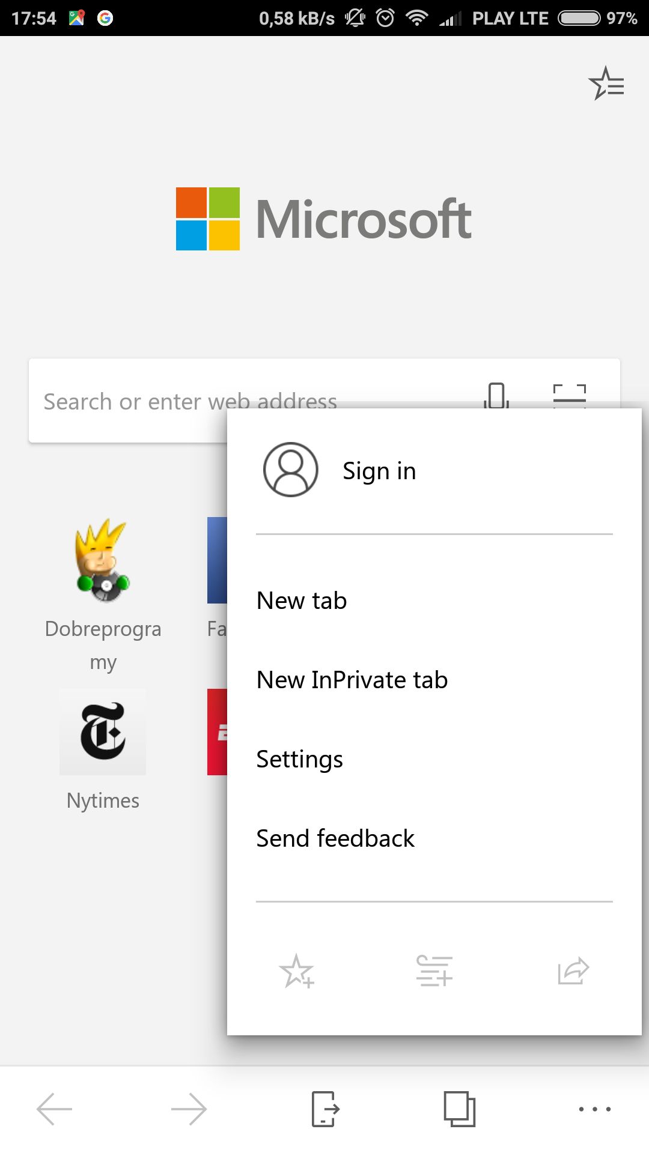Add page to reading list icon
The image size is (649, 1153).
[434, 971]
